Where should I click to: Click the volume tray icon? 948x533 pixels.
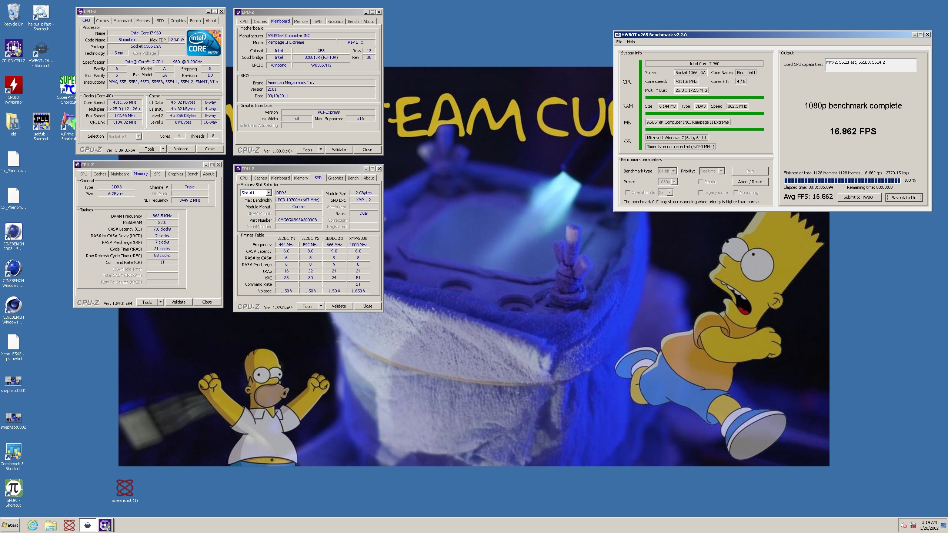(904, 525)
